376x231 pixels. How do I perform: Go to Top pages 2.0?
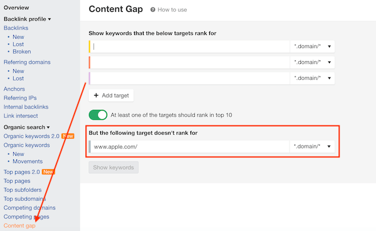21,172
